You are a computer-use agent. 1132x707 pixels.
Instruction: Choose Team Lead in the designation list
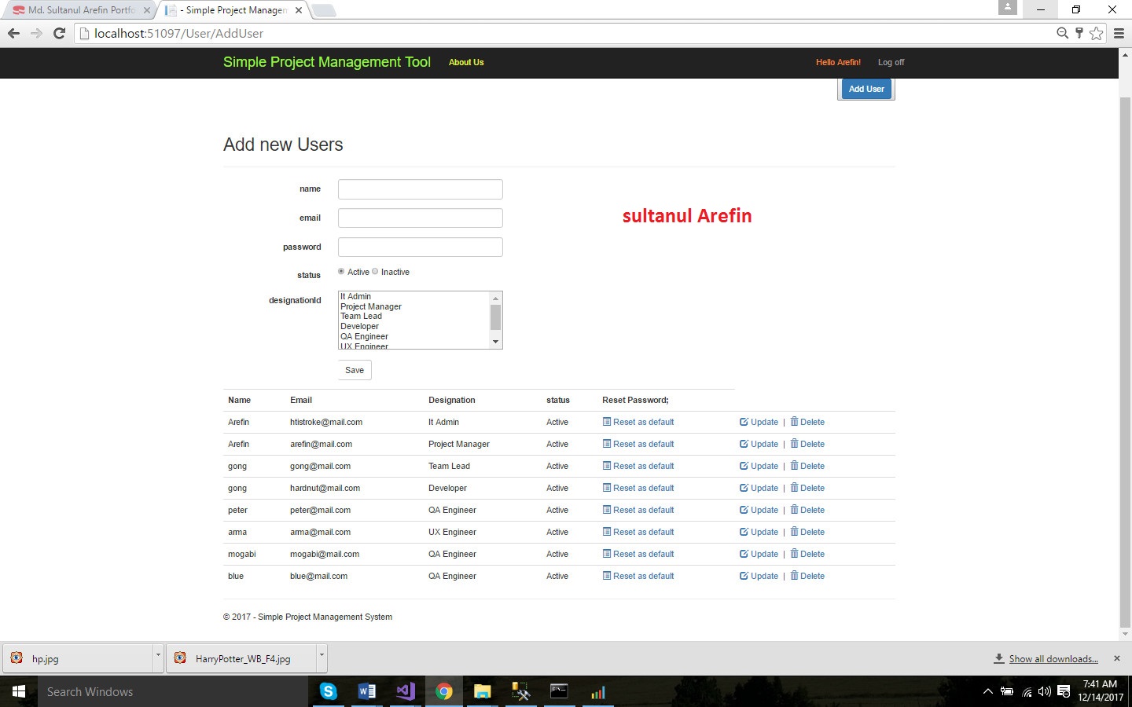coord(361,317)
